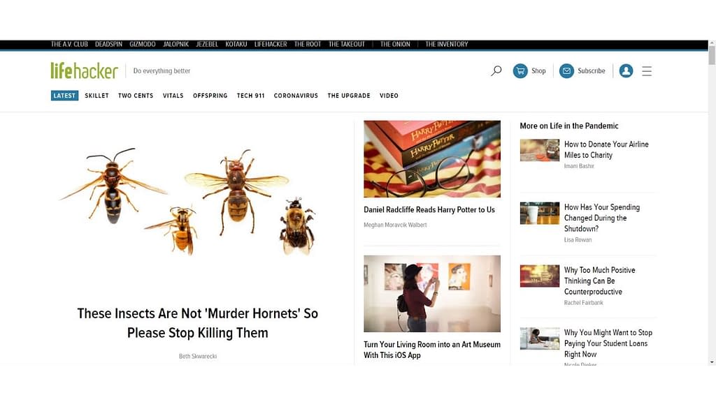Visit The A.V. Club site link
716x402 pixels.
[x=69, y=44]
